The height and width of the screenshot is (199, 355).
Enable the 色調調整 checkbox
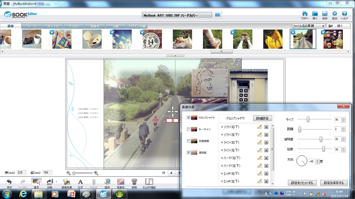click(x=188, y=141)
